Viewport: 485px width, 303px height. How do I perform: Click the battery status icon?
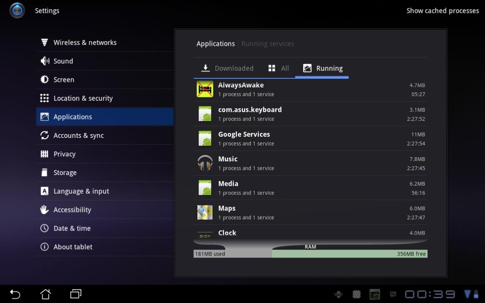click(476, 294)
